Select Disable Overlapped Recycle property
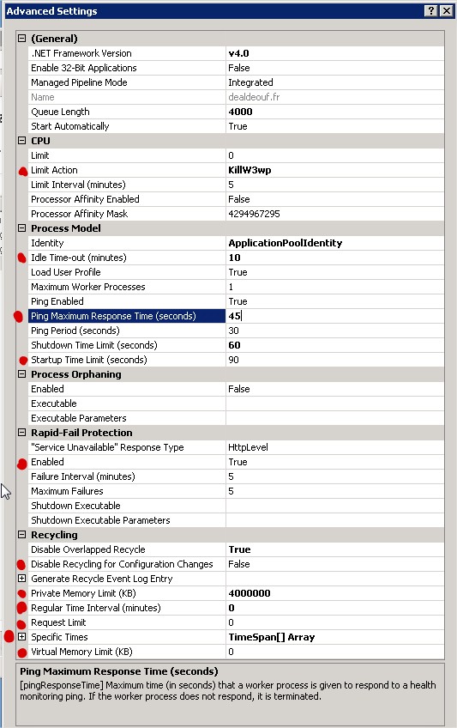Image resolution: width=457 pixels, height=728 pixels. 127,549
